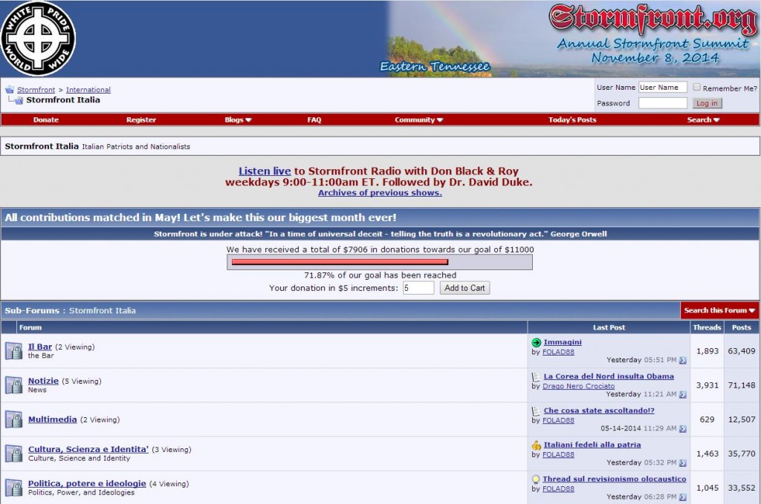
Task: Click the circular logo in the header
Action: tap(38, 39)
